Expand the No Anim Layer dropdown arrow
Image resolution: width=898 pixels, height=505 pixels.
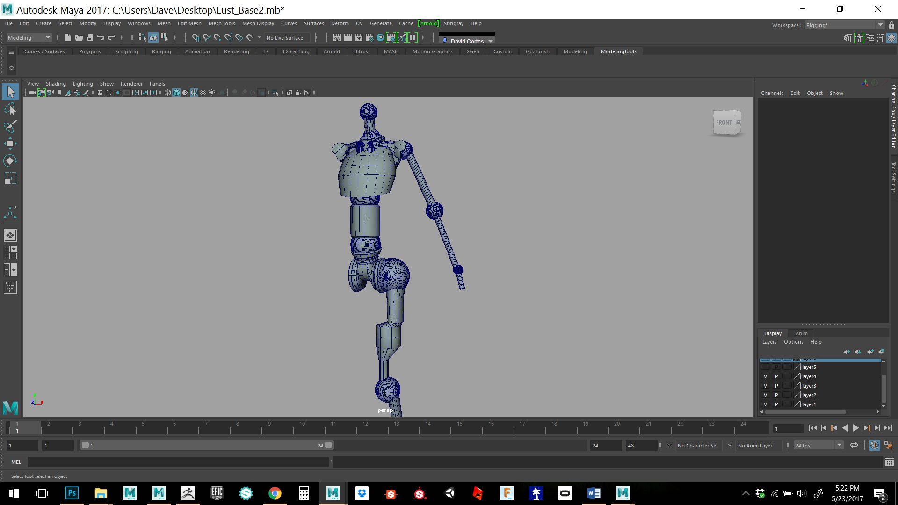[730, 445]
